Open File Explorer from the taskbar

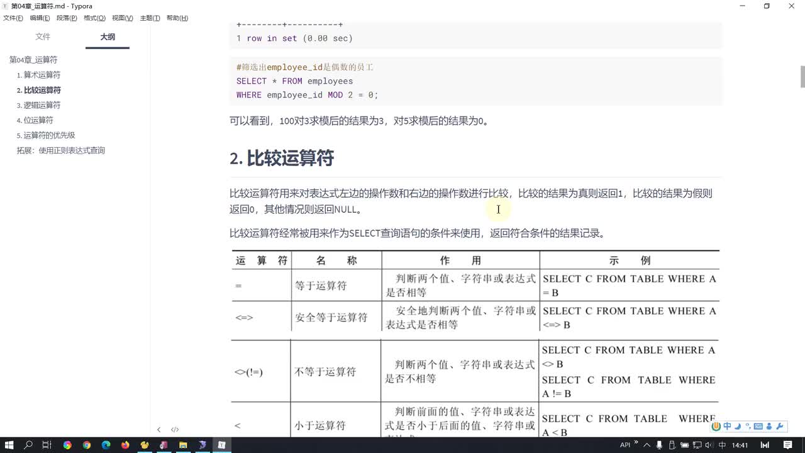coord(183,445)
